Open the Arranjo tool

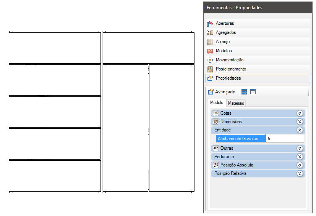[258, 42]
